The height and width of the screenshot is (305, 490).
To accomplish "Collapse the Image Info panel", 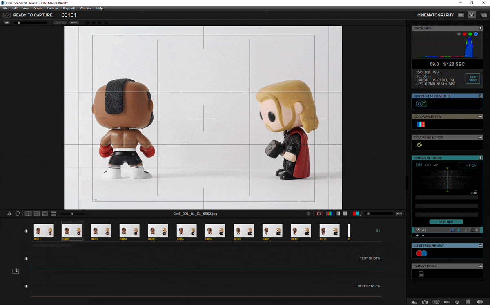I will point(481,28).
